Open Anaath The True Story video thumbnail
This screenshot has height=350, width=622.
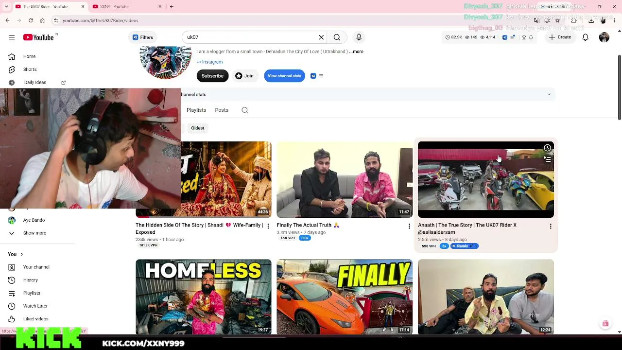(x=486, y=179)
